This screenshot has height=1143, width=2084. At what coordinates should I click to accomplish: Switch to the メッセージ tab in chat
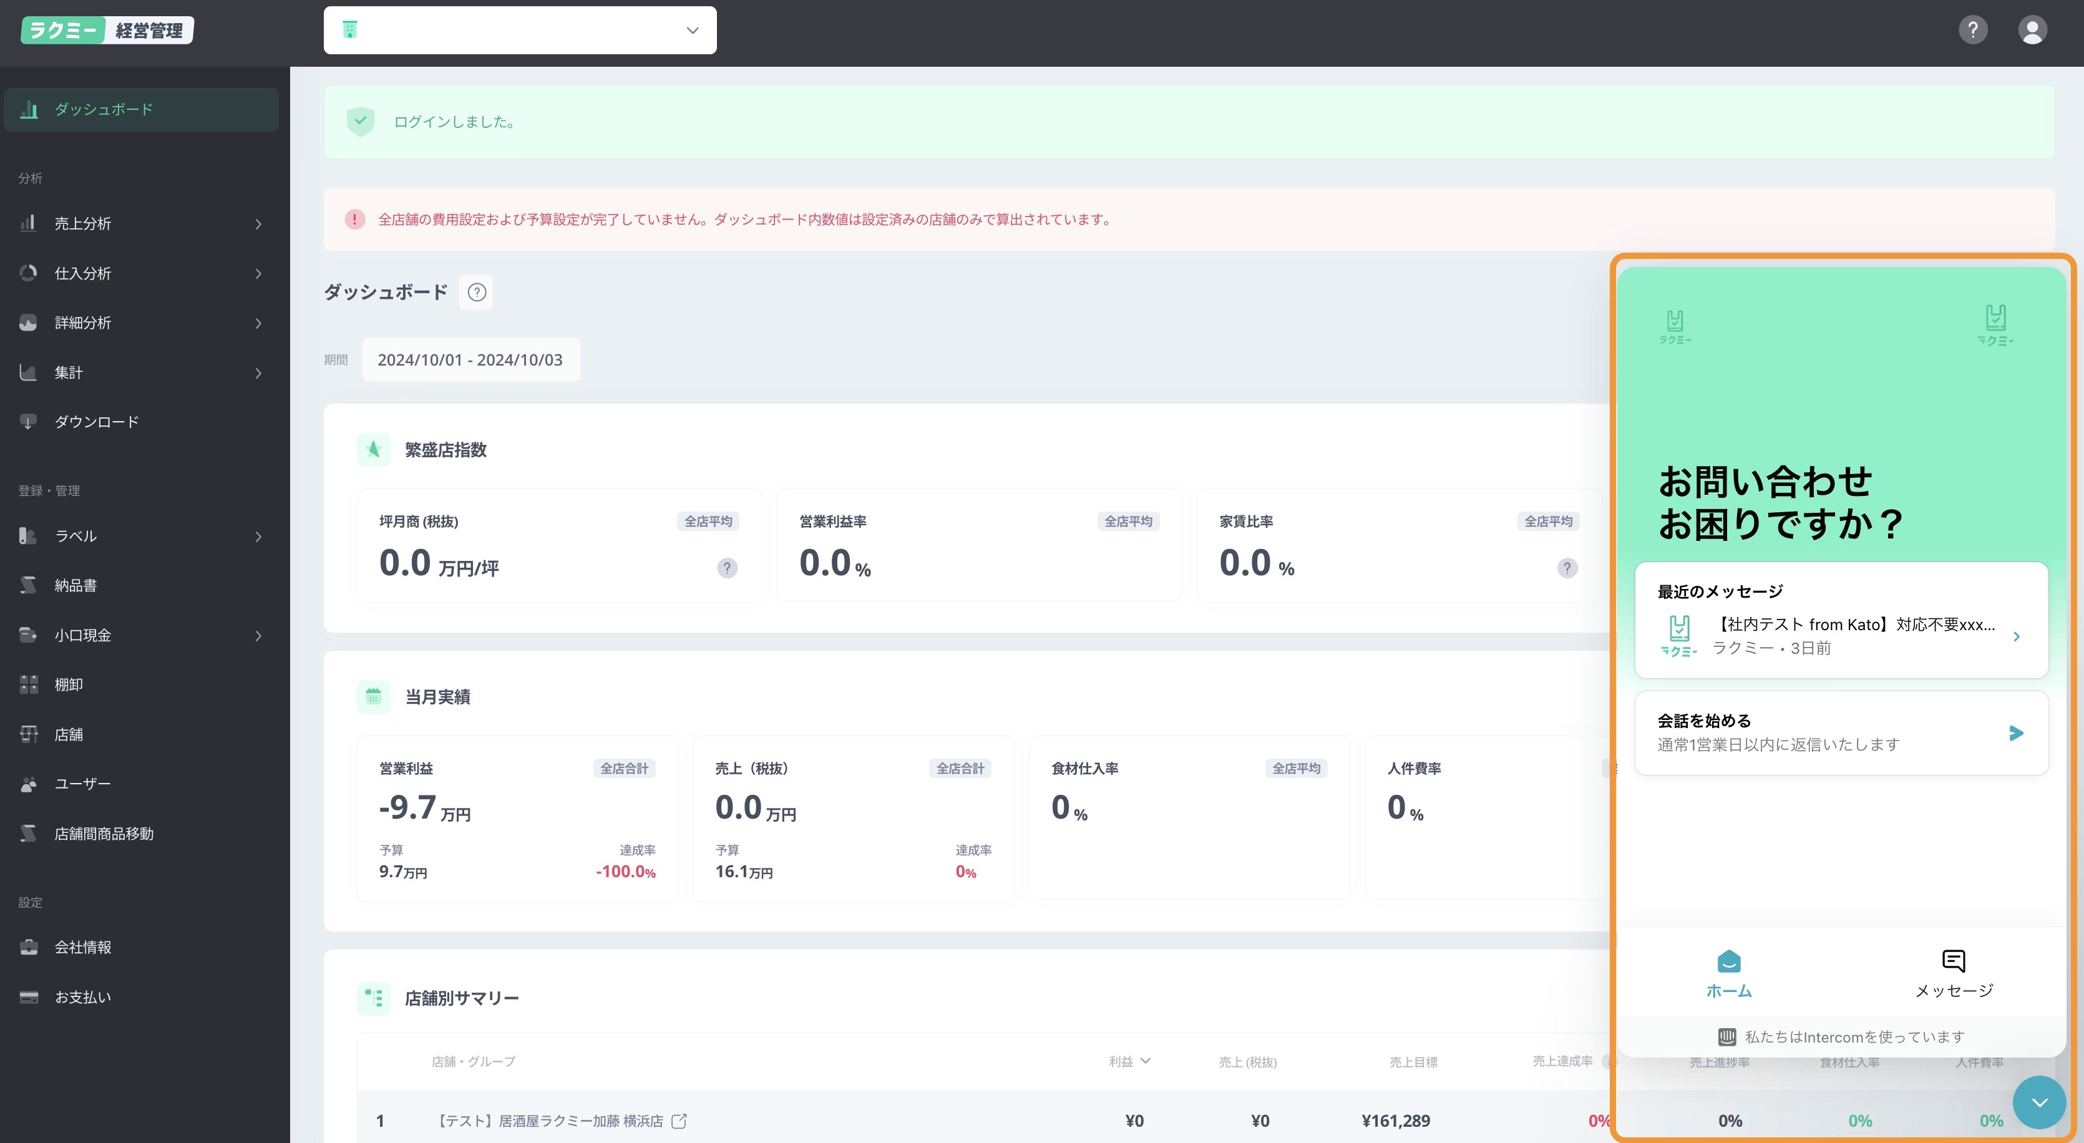[x=1953, y=973]
